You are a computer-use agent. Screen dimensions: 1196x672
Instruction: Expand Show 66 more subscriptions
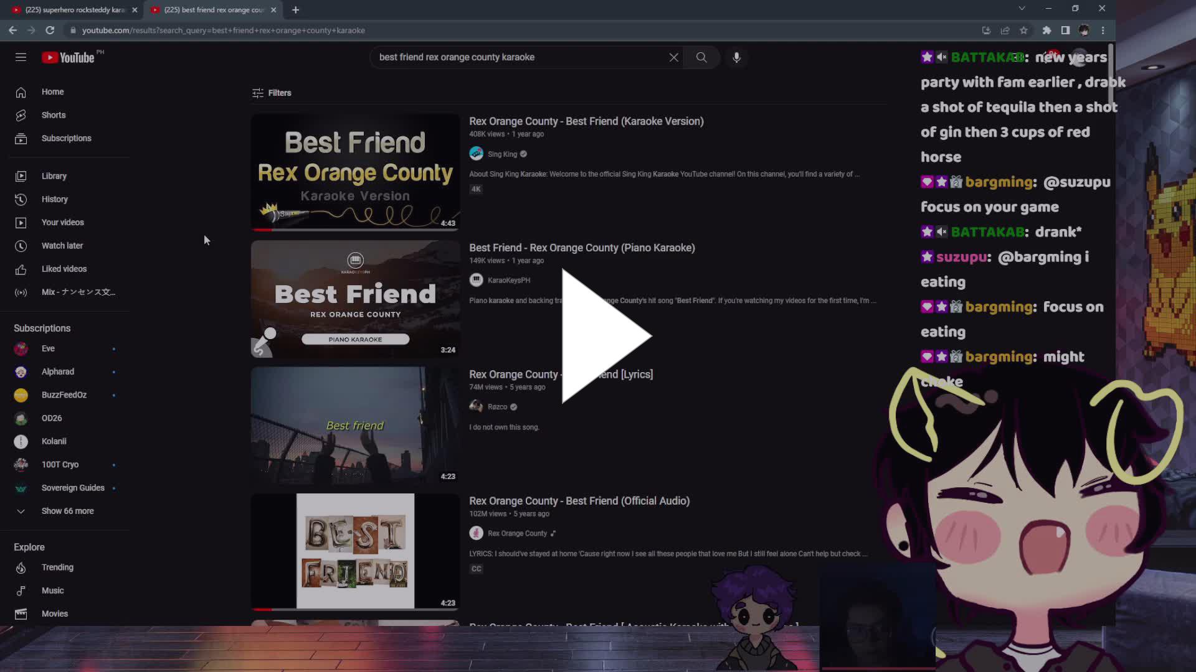67,510
